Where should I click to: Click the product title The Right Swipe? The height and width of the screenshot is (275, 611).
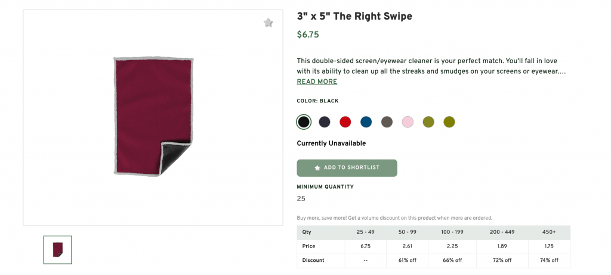click(354, 16)
